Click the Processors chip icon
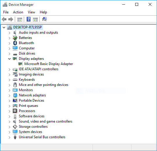The image size is (157, 151). [15, 111]
